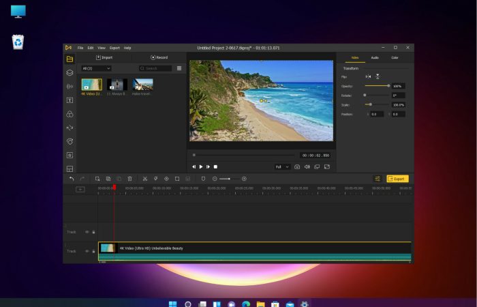Switch the media list view with the grid icon
This screenshot has width=477, height=307.
pos(179,68)
